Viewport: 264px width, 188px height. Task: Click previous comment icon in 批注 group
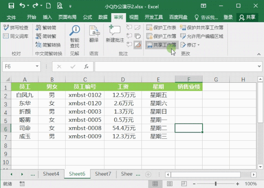(x=129, y=36)
